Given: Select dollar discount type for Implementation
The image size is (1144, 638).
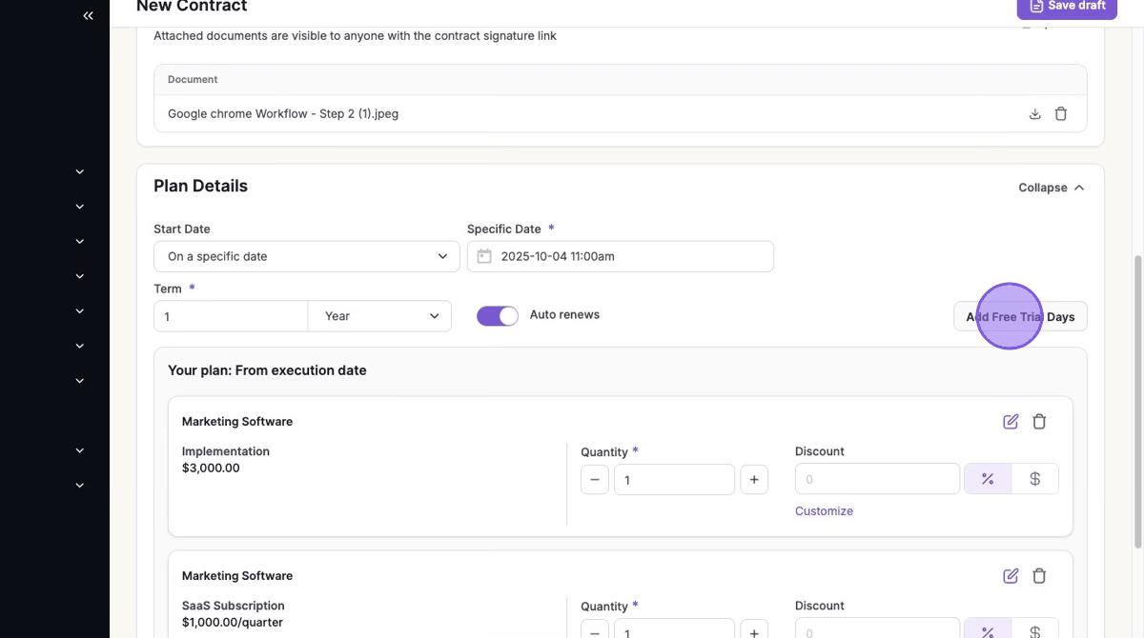Looking at the screenshot, I should (1034, 479).
